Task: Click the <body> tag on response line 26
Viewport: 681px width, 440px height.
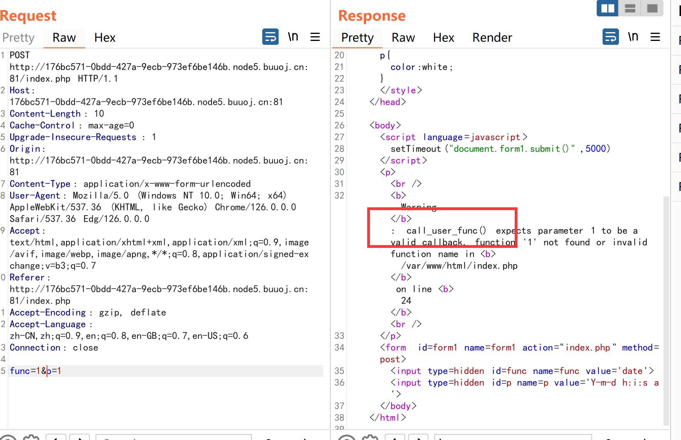Action: tap(385, 125)
